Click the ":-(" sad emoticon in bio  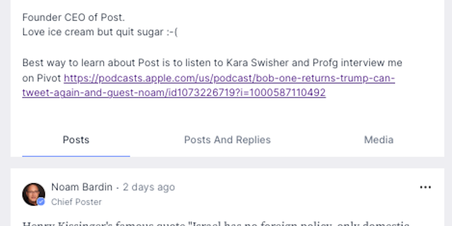[172, 32]
